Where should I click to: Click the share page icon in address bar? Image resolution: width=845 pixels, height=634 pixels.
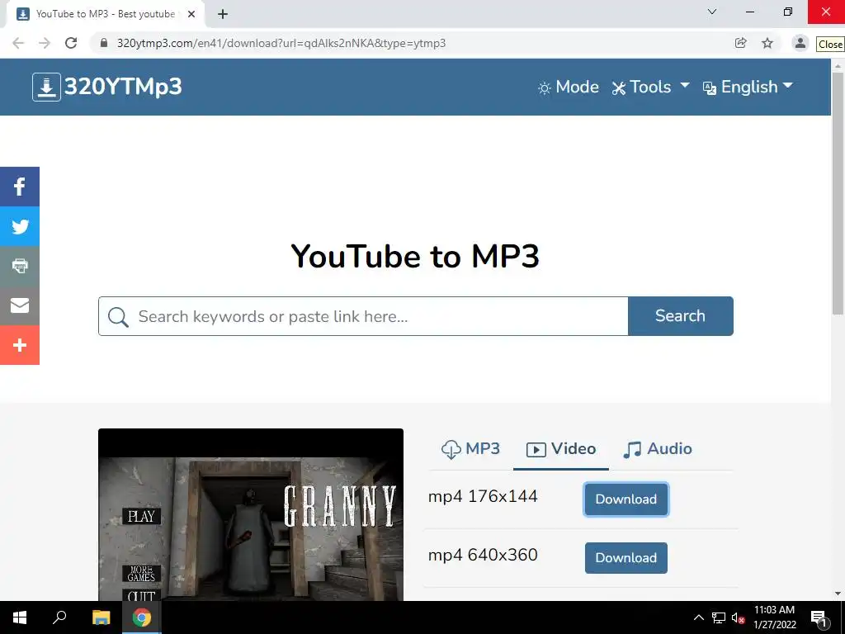point(741,43)
